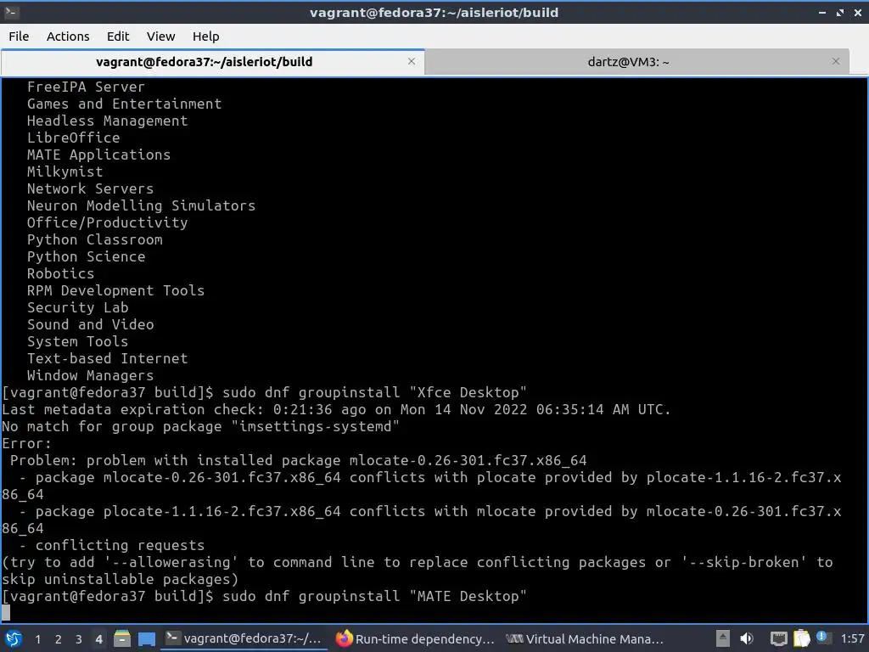Viewport: 869px width, 652px height.
Task: Maximize the terminal window
Action: (840, 12)
